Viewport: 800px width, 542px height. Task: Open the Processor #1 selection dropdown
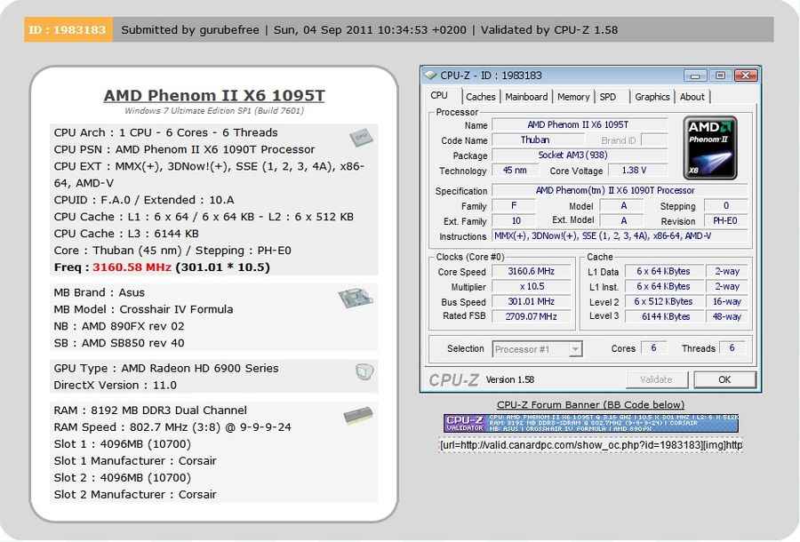click(x=537, y=349)
